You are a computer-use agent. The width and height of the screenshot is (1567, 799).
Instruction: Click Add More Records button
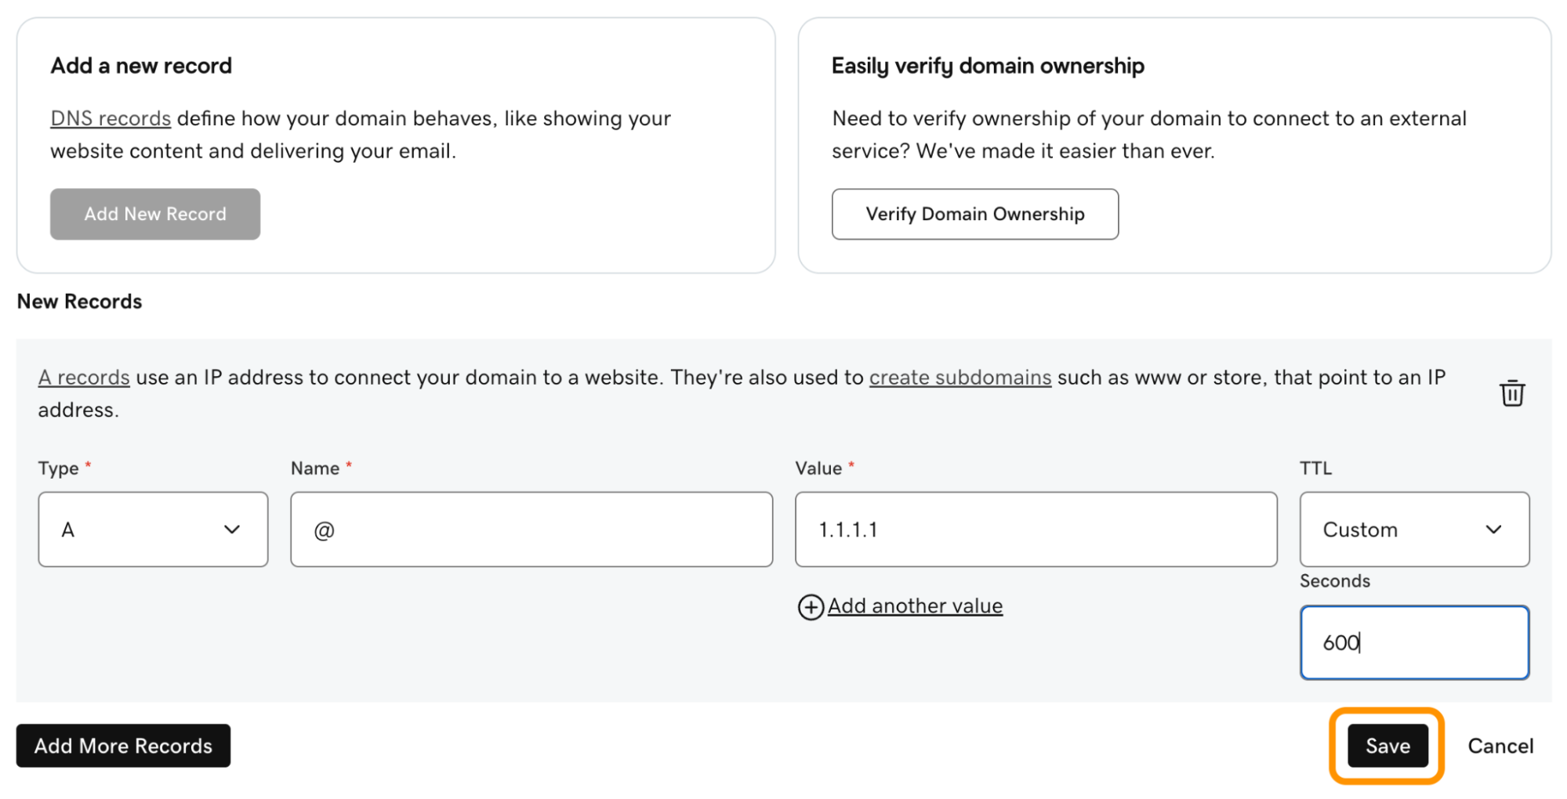coord(123,746)
